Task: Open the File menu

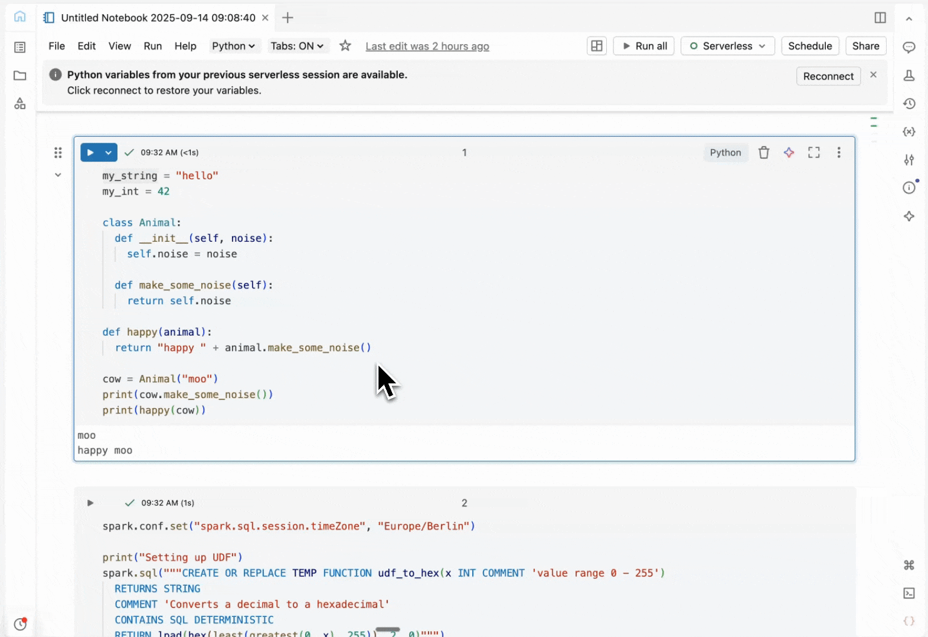Action: coord(57,46)
